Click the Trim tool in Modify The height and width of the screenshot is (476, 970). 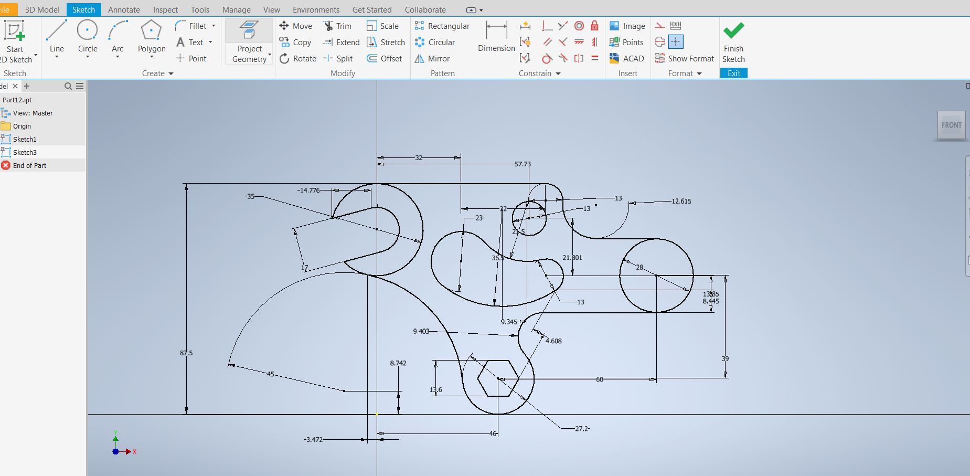337,26
